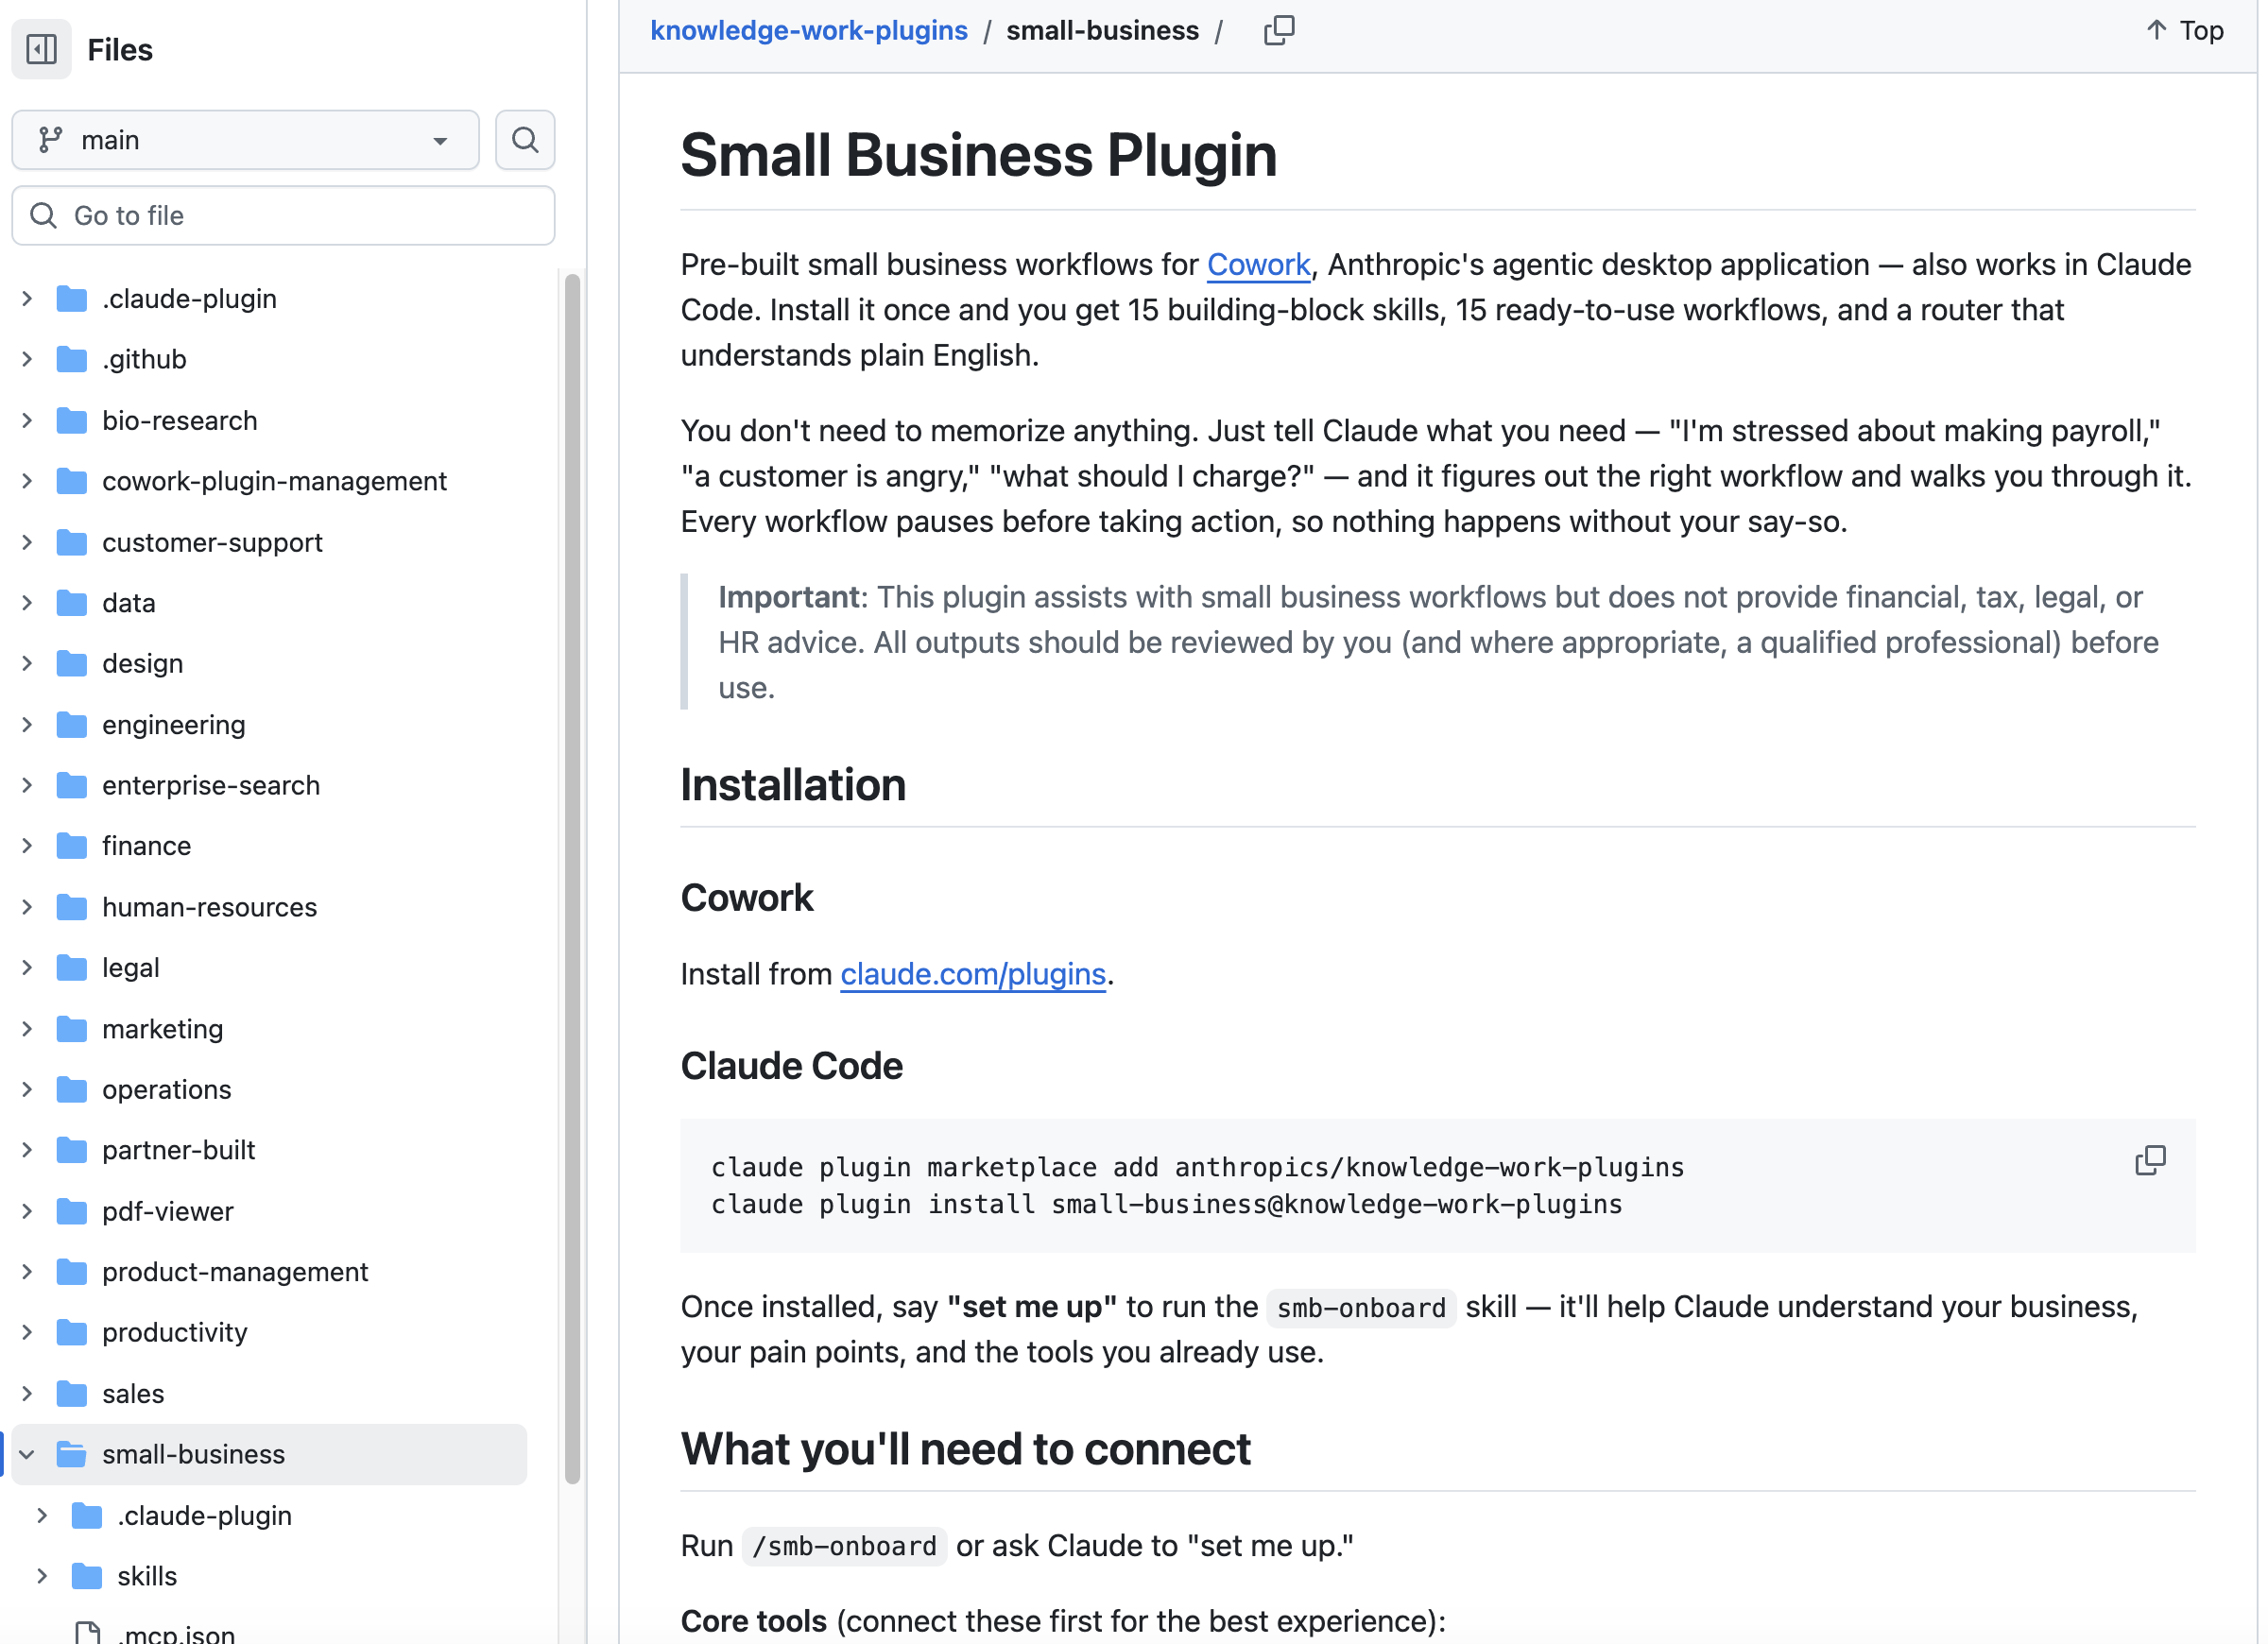Expand the nested skills folder chevron

[x=43, y=1577]
